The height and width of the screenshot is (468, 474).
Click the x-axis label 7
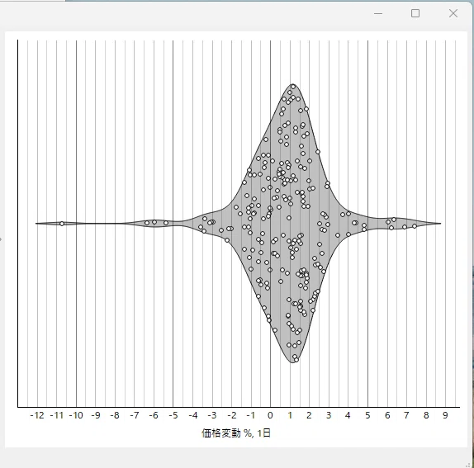tap(406, 415)
